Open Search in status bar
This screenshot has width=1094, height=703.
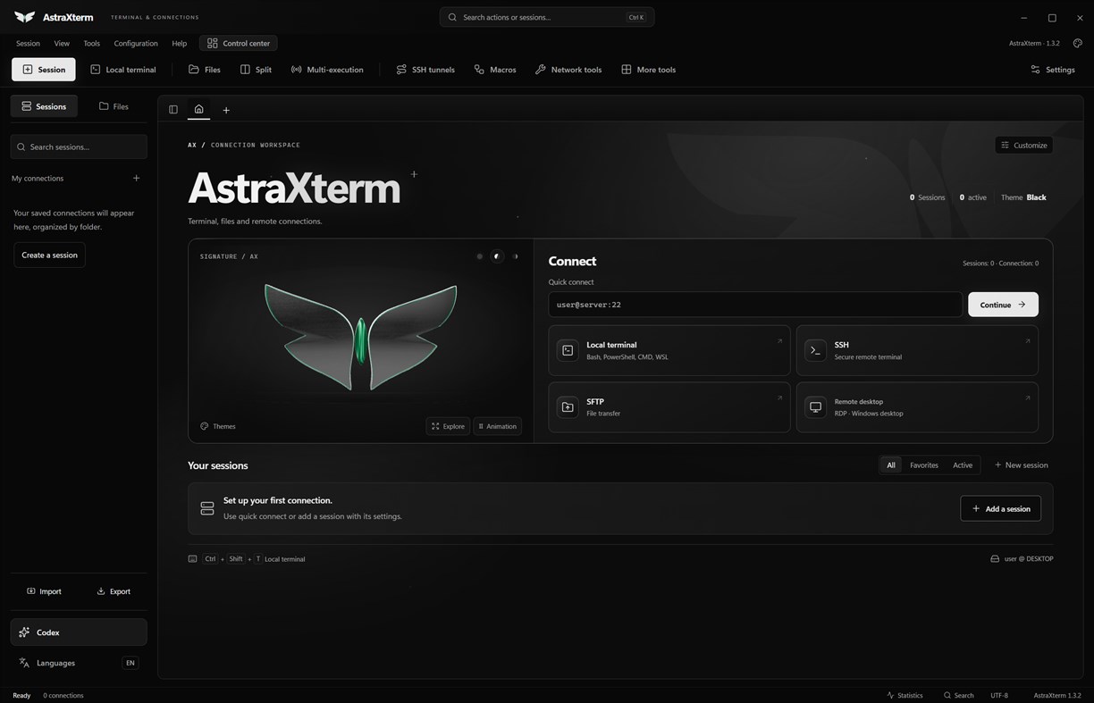(958, 695)
